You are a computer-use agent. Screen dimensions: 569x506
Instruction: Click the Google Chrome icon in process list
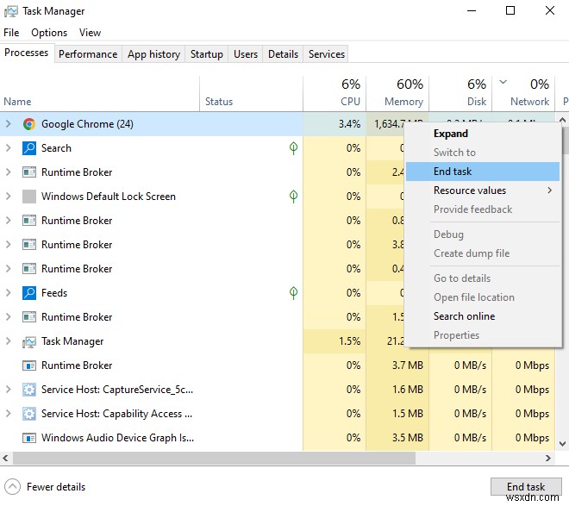point(29,124)
